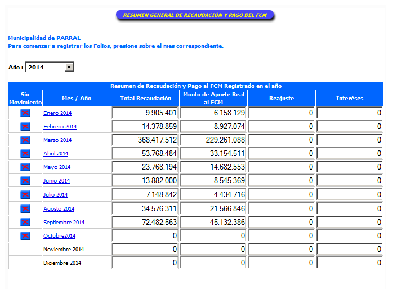Click the Sin Movimiento column header
The height and width of the screenshot is (289, 393).
pos(25,99)
